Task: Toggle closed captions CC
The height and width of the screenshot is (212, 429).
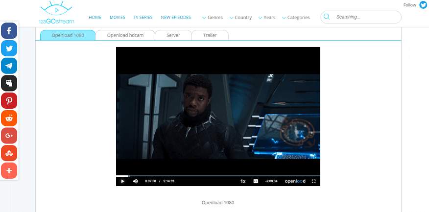Action: click(x=256, y=181)
